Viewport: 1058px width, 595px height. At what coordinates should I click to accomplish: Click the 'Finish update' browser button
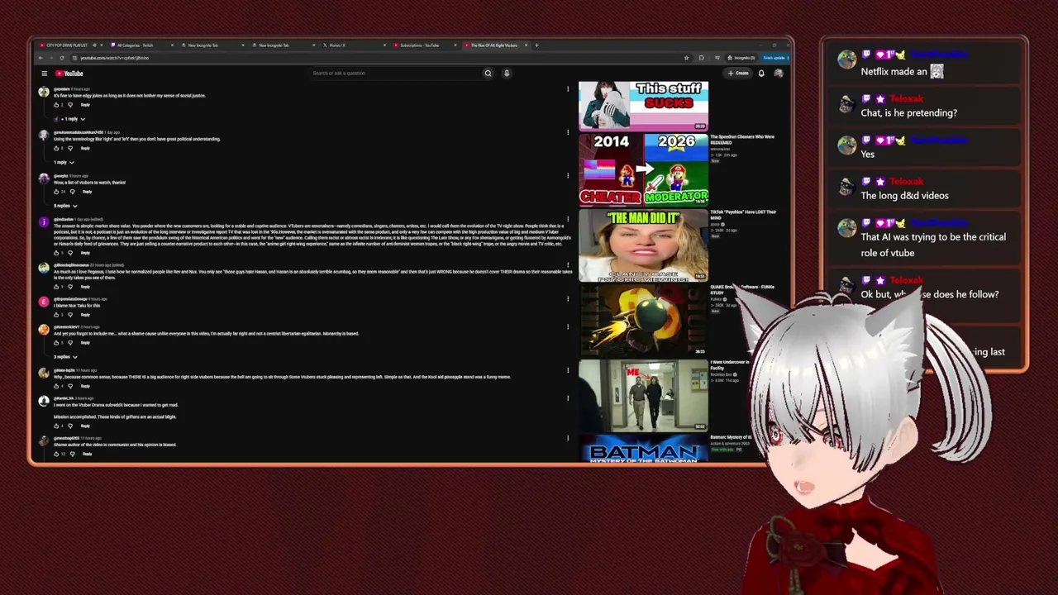[774, 58]
